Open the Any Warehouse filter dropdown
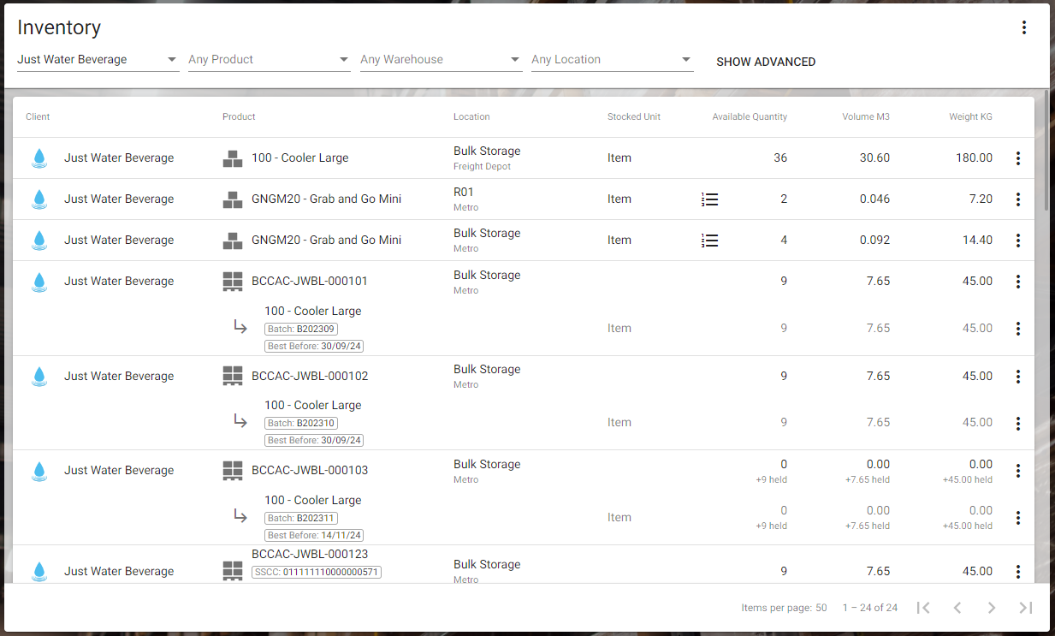The width and height of the screenshot is (1055, 636). [441, 60]
